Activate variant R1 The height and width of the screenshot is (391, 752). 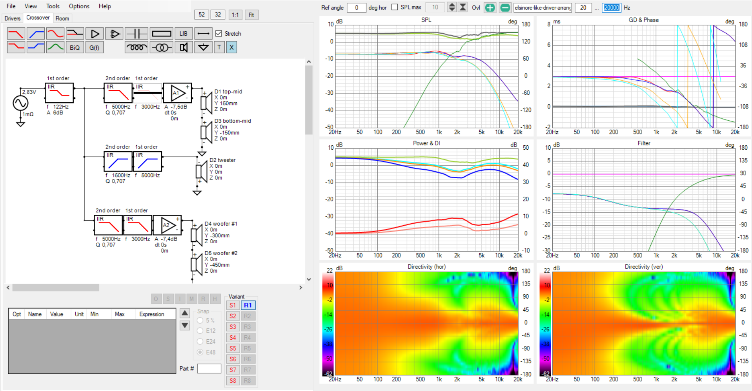tap(248, 305)
